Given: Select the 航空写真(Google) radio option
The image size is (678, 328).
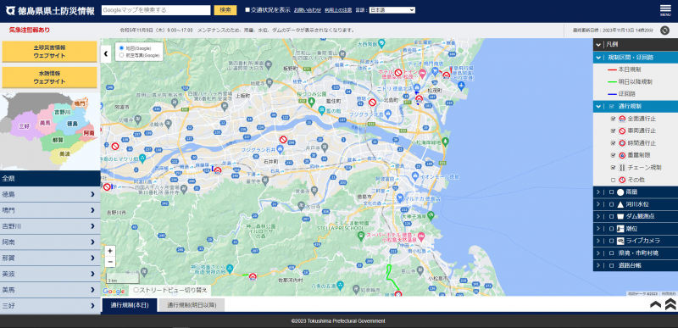Looking at the screenshot, I should click(x=121, y=55).
